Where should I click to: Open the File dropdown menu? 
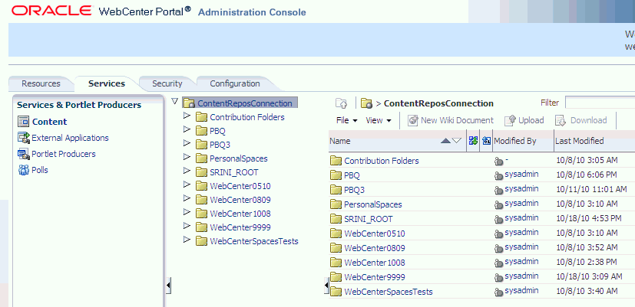pos(347,120)
